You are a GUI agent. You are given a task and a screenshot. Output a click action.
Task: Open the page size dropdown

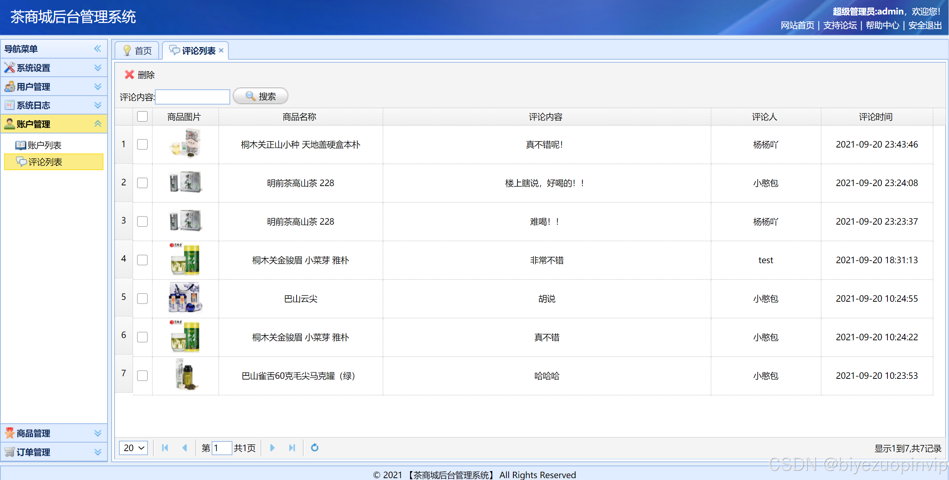(x=133, y=448)
